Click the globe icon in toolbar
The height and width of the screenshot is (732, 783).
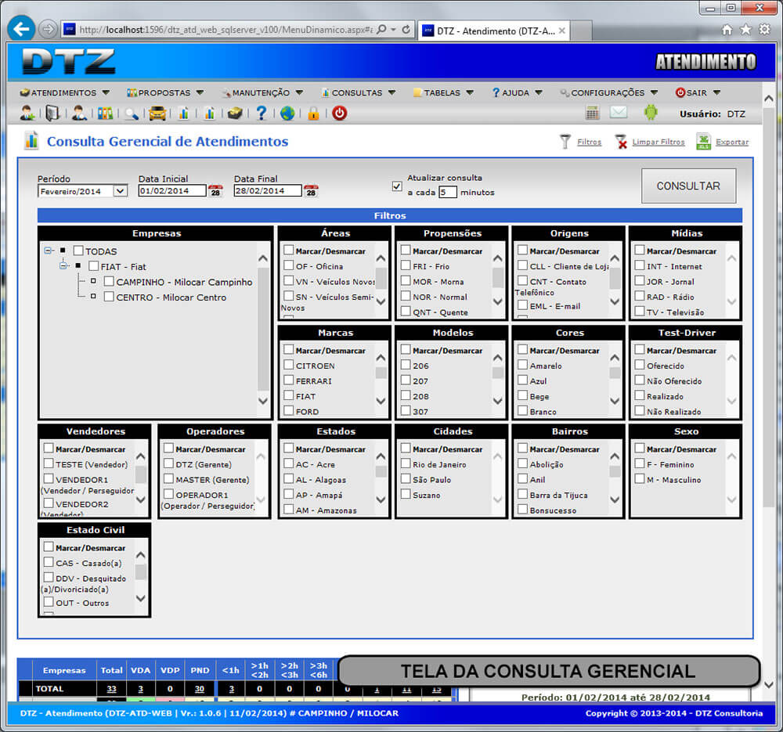pyautogui.click(x=287, y=113)
